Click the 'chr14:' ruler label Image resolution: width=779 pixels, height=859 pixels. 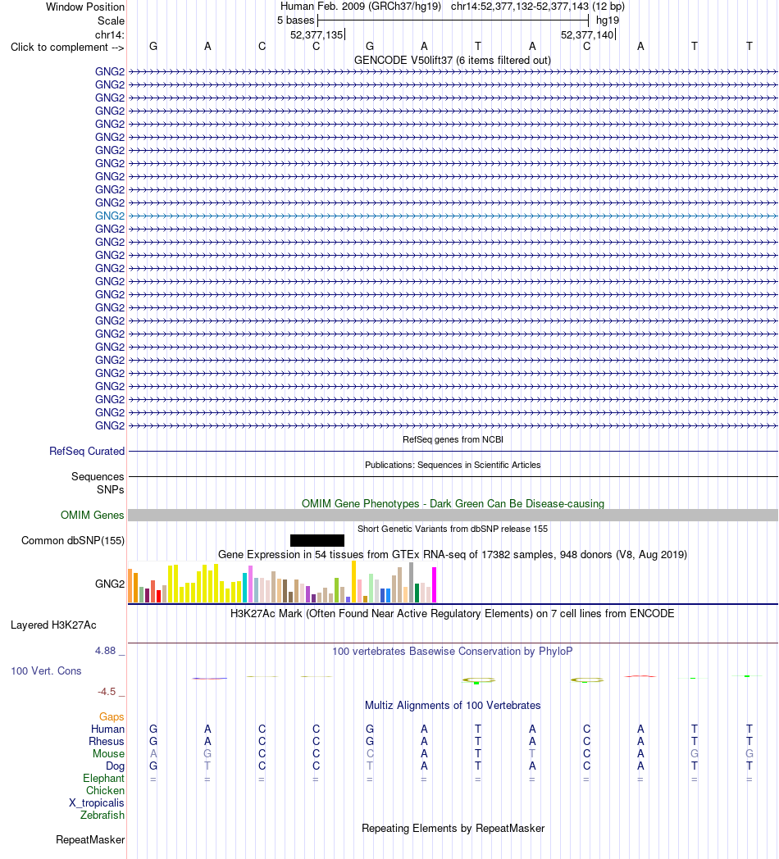click(x=110, y=35)
